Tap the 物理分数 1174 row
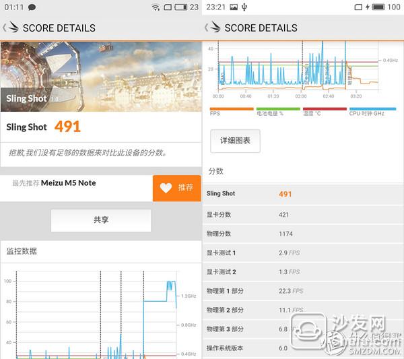This screenshot has height=359, width=404. click(303, 234)
